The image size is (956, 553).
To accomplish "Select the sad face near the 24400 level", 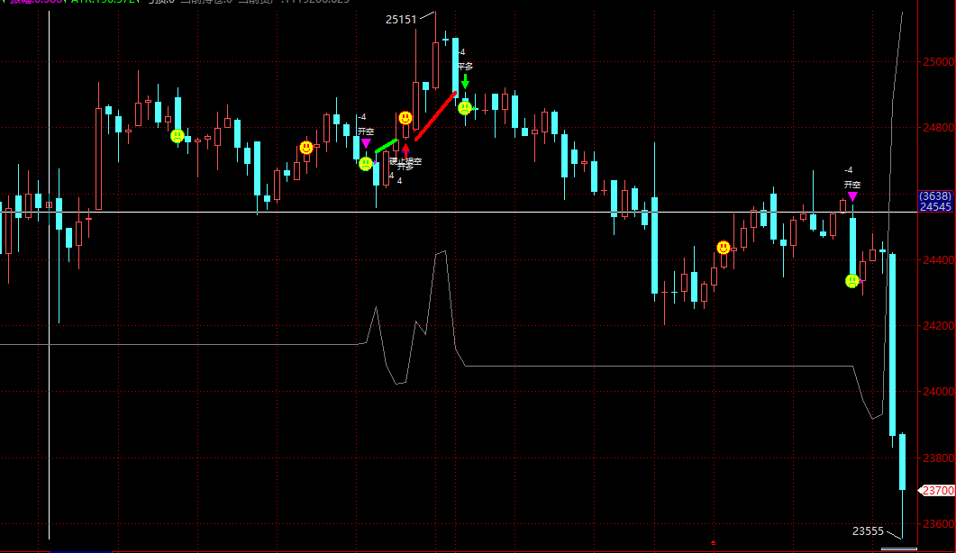I will (851, 280).
